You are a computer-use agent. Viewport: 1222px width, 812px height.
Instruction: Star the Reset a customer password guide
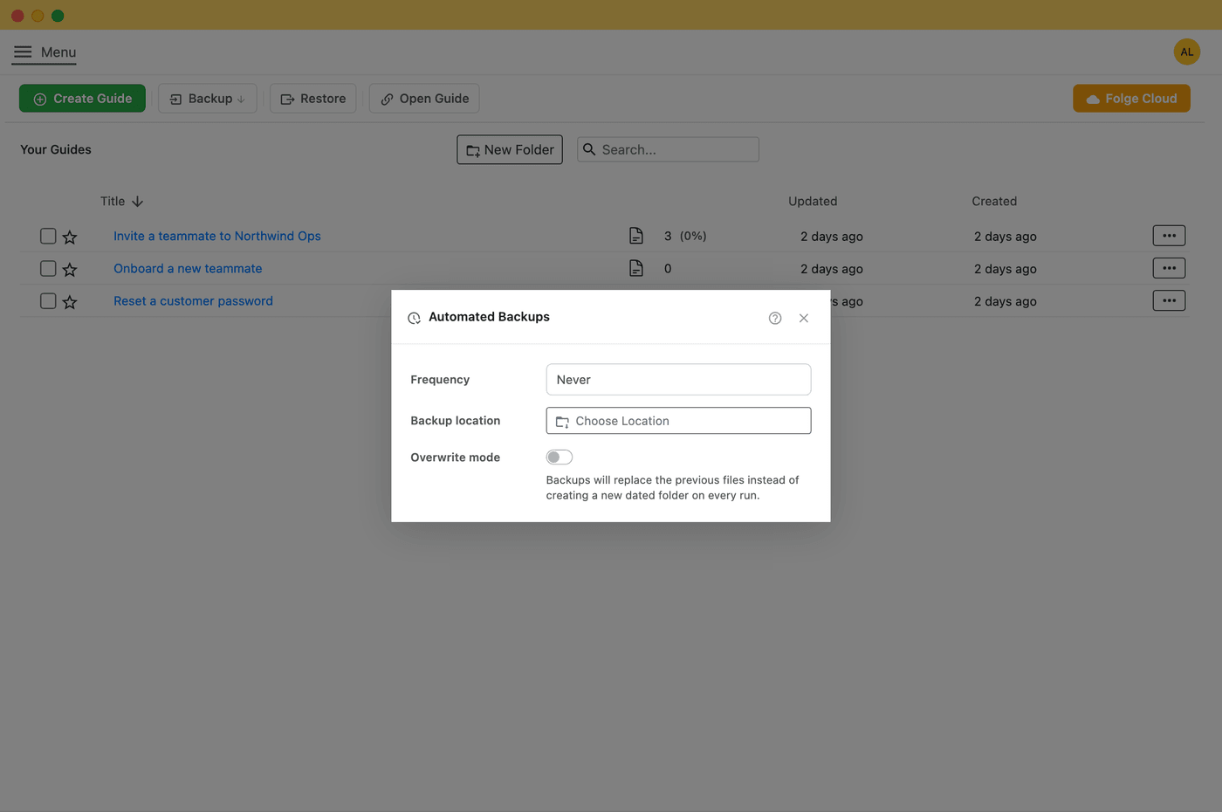pyautogui.click(x=70, y=301)
